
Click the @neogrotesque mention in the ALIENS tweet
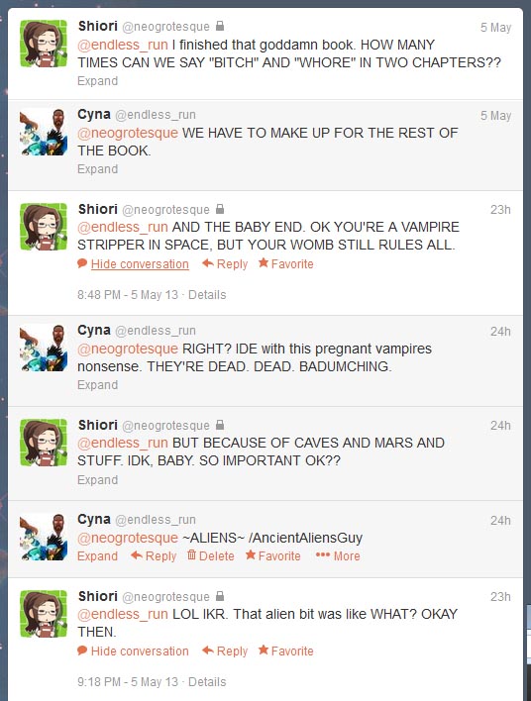pyautogui.click(x=128, y=538)
